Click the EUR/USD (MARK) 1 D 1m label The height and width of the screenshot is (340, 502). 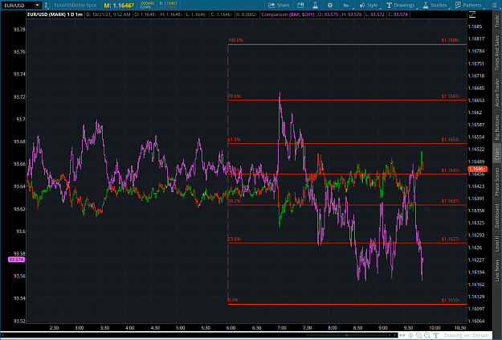55,14
